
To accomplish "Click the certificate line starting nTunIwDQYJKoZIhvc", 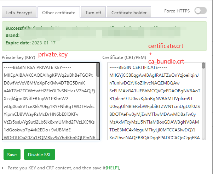I will pos(144,83).
